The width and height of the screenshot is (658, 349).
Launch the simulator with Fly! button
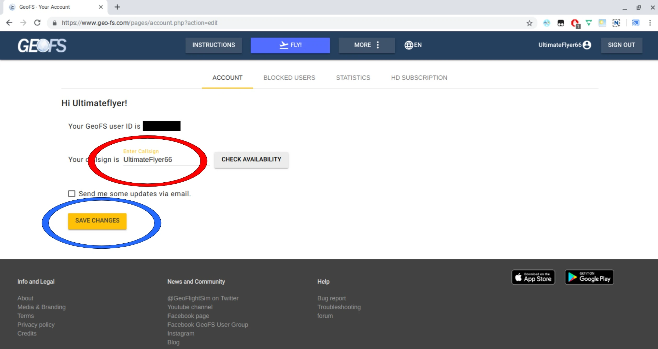[290, 45]
